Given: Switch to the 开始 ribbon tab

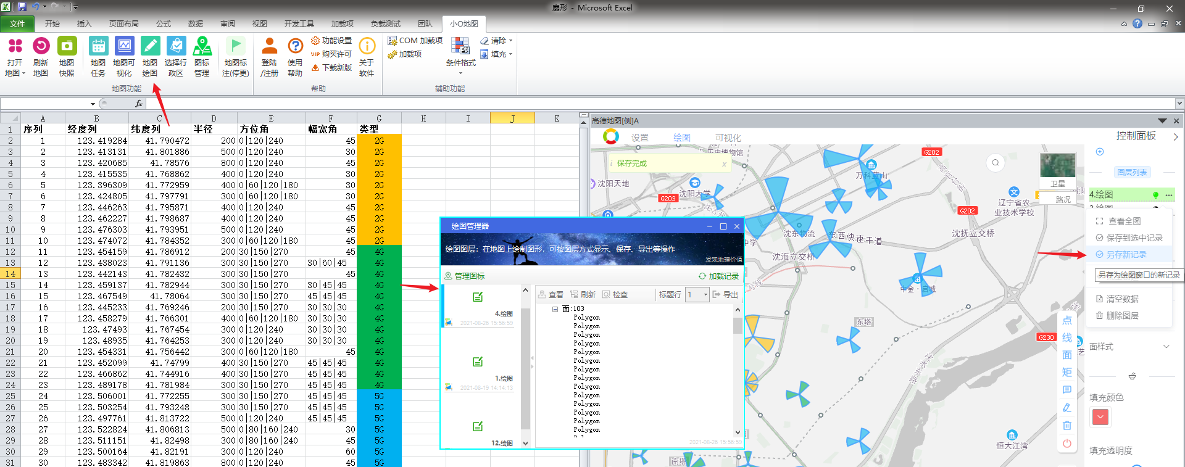Looking at the screenshot, I should click(52, 24).
